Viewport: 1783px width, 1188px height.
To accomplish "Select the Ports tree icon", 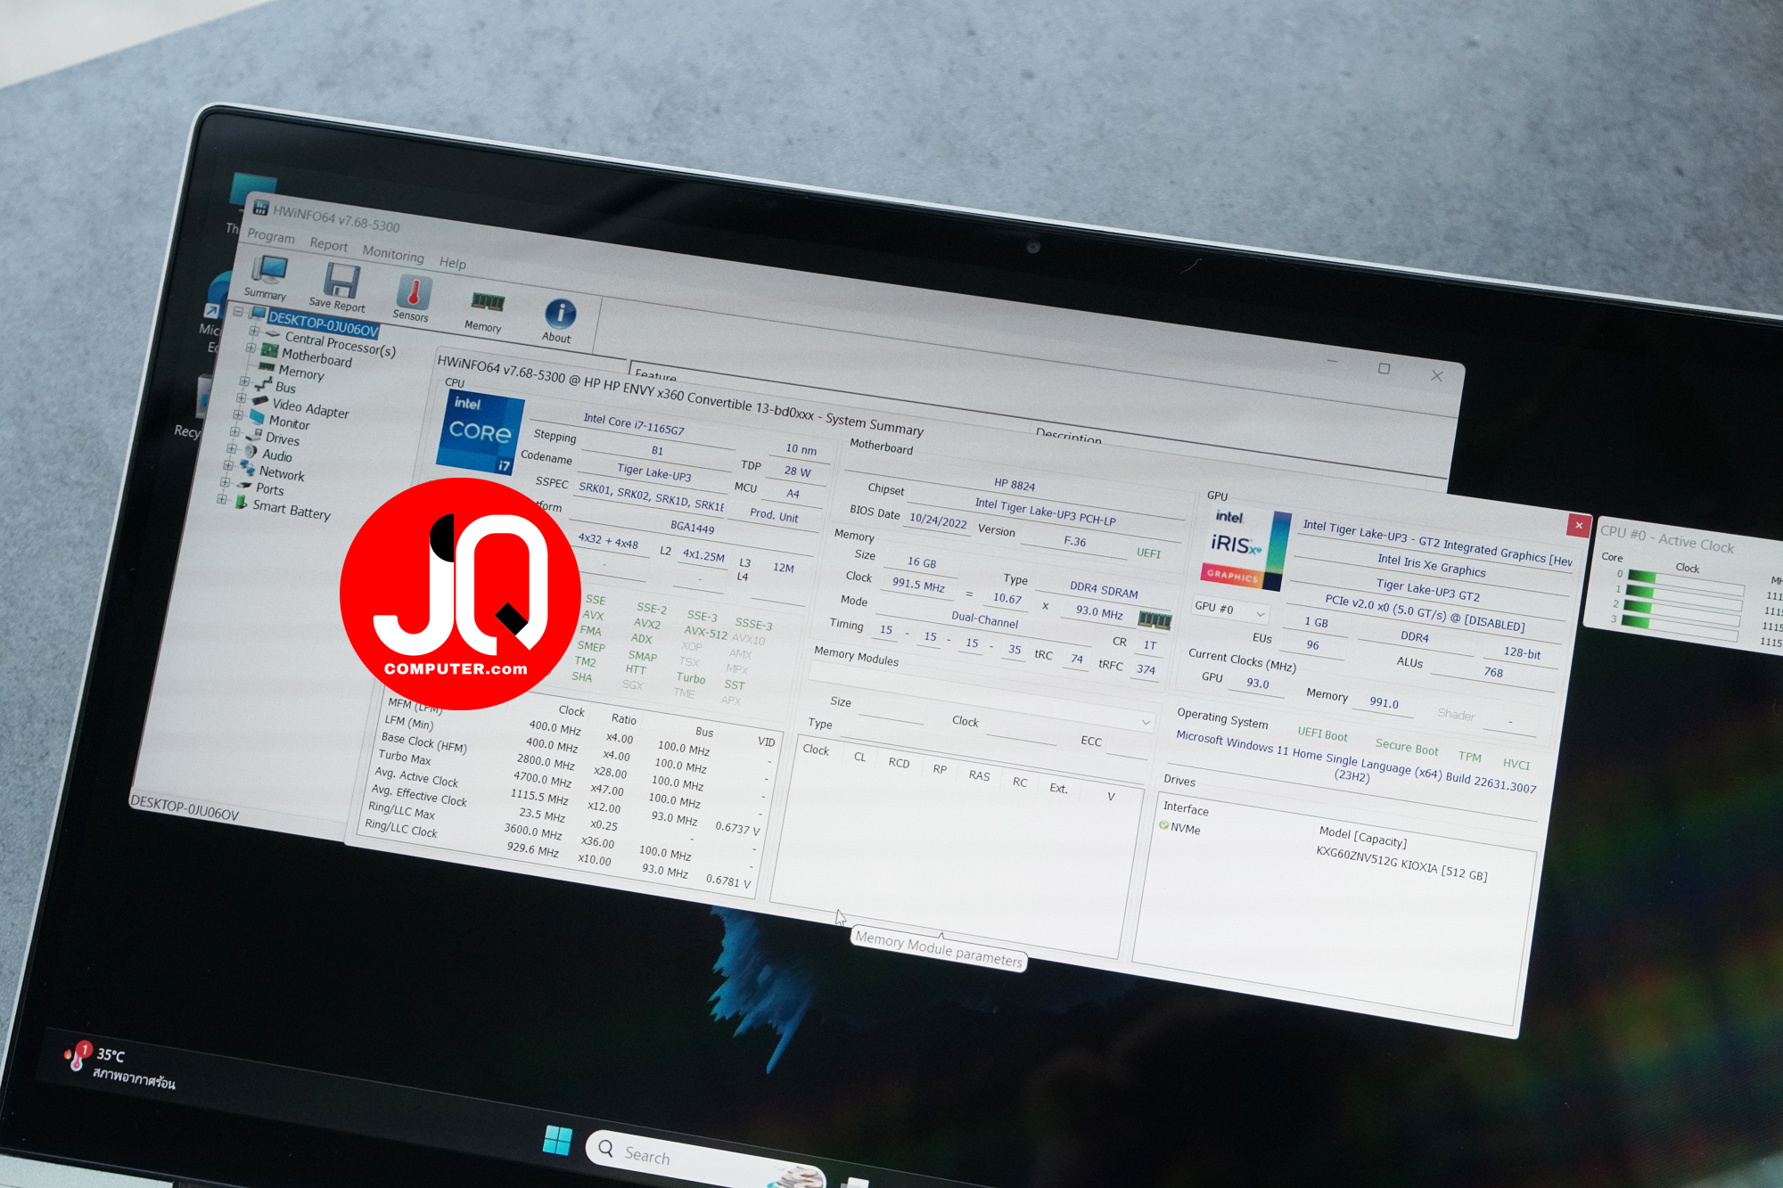I will pyautogui.click(x=244, y=485).
